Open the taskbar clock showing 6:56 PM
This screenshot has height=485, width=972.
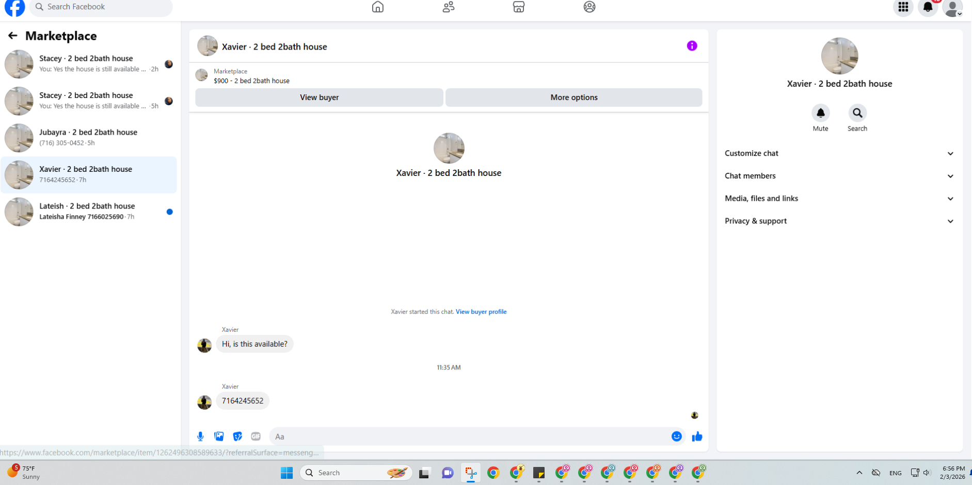pyautogui.click(x=953, y=473)
